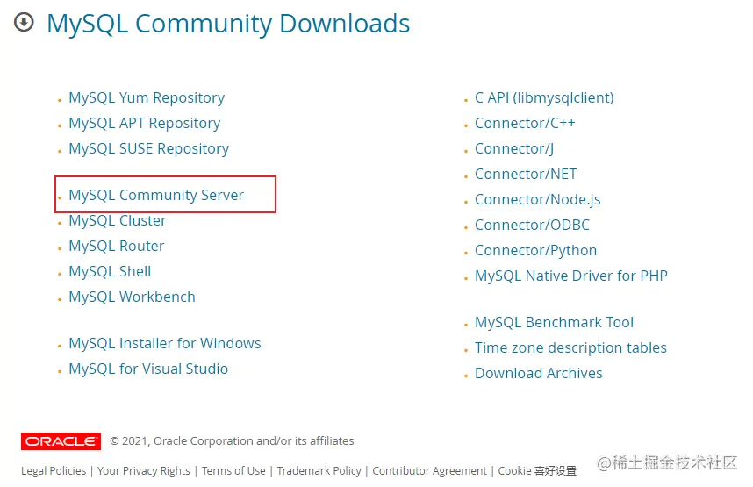This screenshot has width=753, height=487.
Task: Open Your Privacy Rights footer link
Action: (144, 470)
